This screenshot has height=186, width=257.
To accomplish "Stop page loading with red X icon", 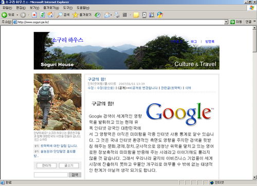I will [x=34, y=15].
